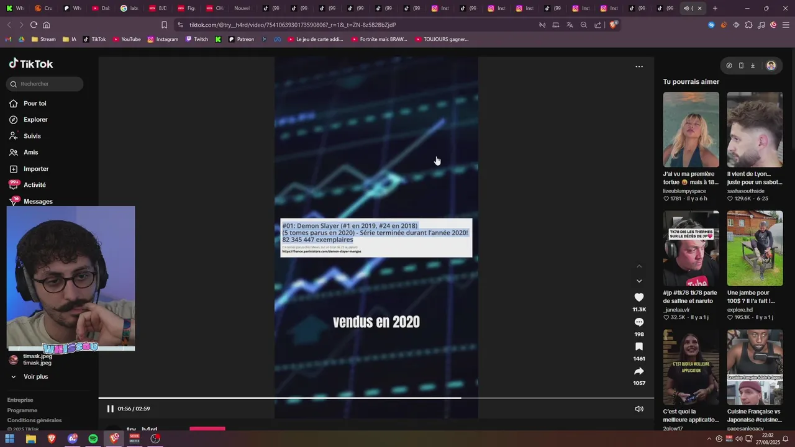Select the tiktok.com URL in address bar

click(x=293, y=25)
